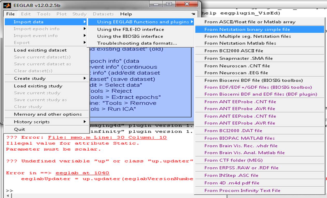Import From CTF folder (MEG)
This screenshot has height=198, width=327.
click(260, 160)
